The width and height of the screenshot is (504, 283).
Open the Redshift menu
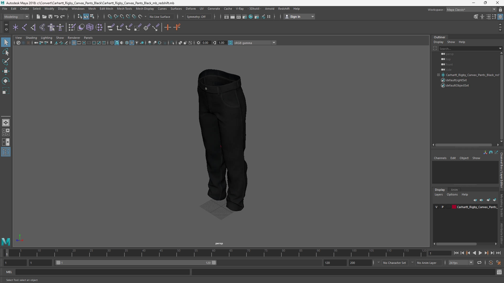[x=284, y=9]
